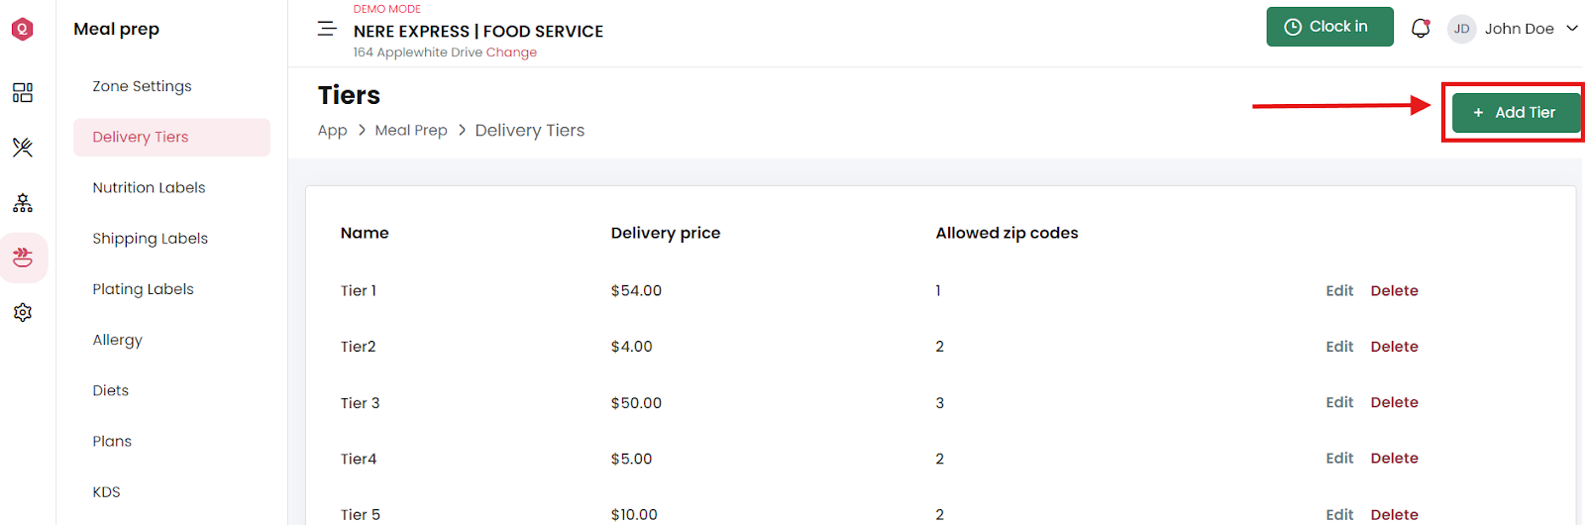Open the Allergy menu item

point(117,340)
